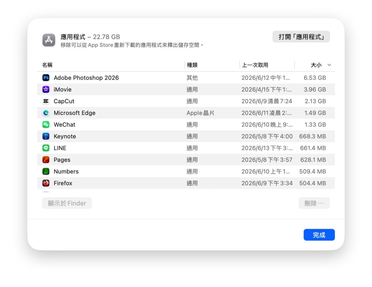Select the Firefox row name
This screenshot has width=372, height=287.
click(63, 183)
